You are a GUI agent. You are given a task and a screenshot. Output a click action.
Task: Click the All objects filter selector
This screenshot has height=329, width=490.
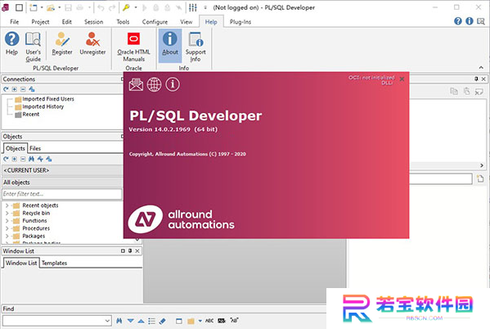coord(62,183)
